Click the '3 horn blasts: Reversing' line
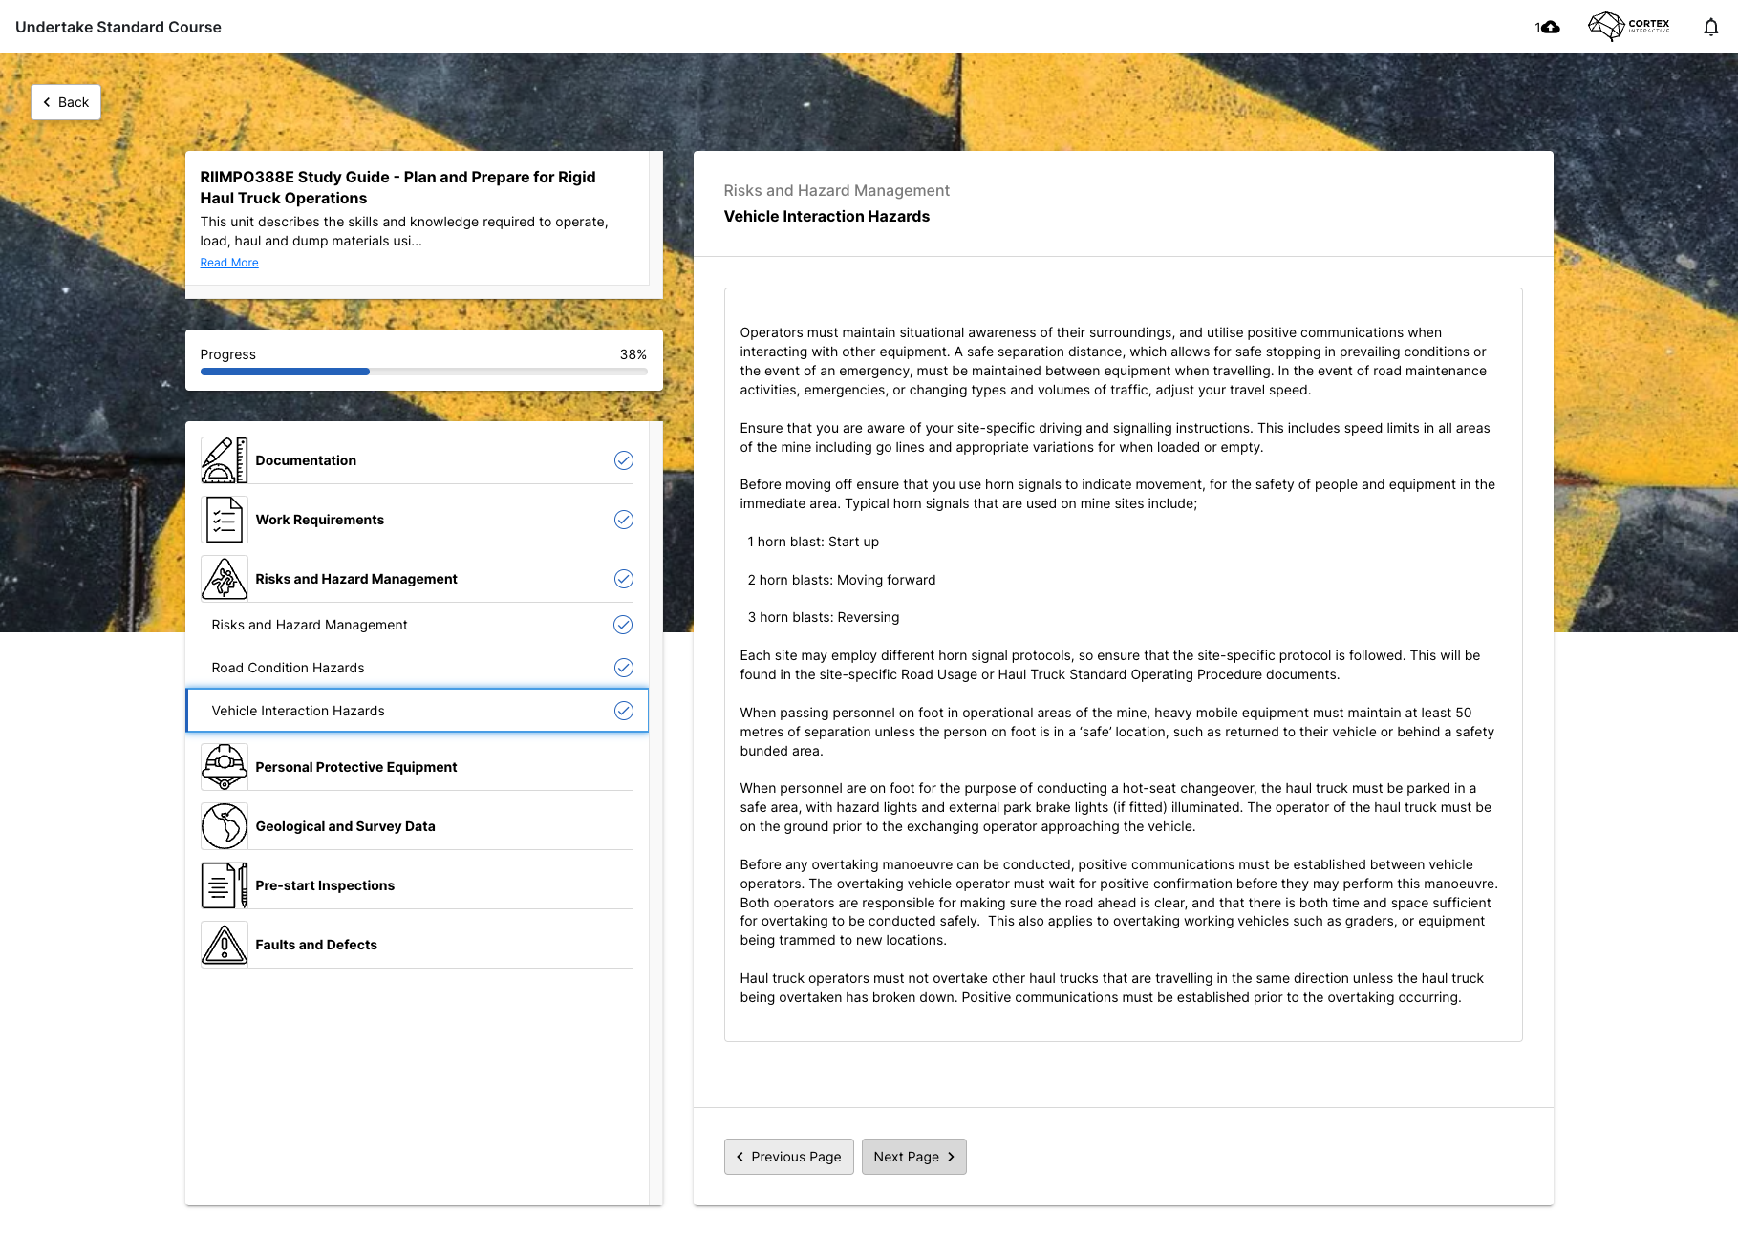 coord(824,617)
